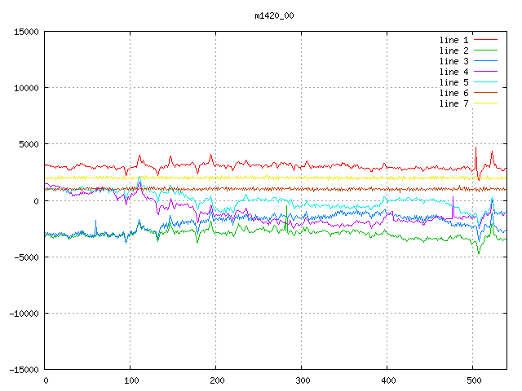The image size is (522, 391).
Task: Click the yellow sample beside "line 7"
Action: [x=485, y=103]
